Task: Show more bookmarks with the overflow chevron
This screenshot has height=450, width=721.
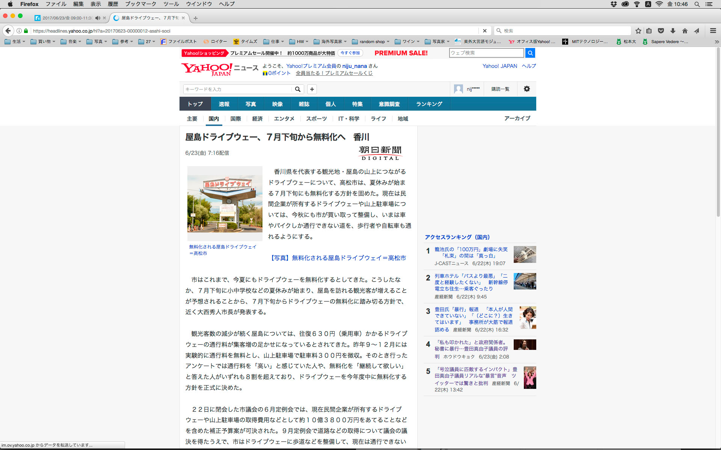Action: 716,42
